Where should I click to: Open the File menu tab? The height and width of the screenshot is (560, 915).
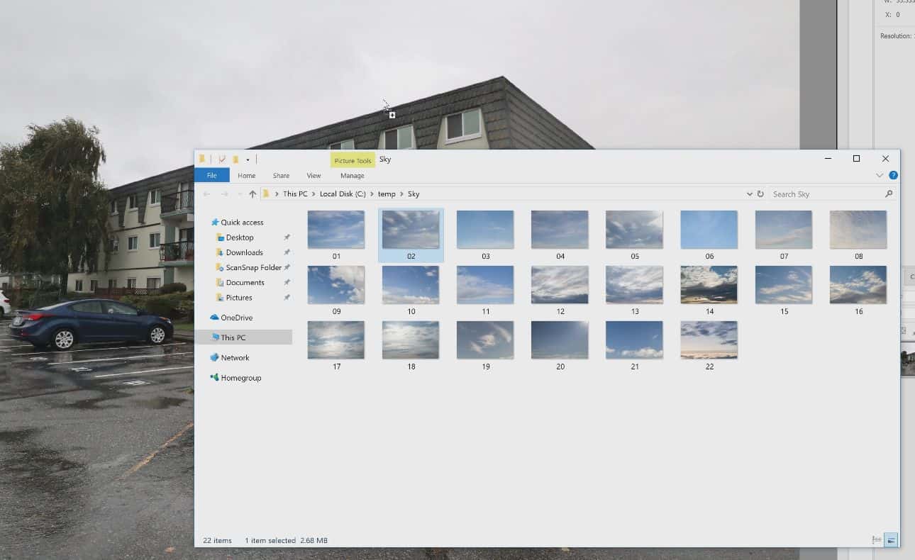coord(211,175)
